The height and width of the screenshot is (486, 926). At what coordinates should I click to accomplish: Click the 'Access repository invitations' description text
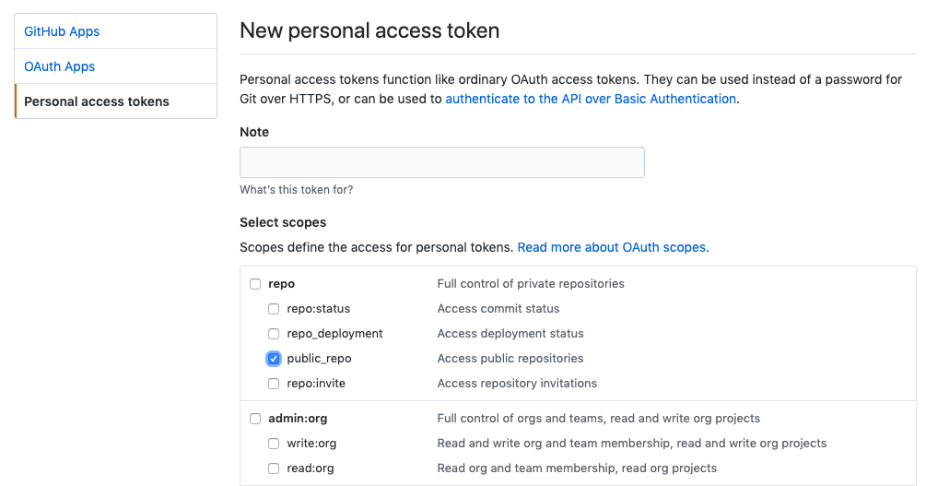[517, 384]
